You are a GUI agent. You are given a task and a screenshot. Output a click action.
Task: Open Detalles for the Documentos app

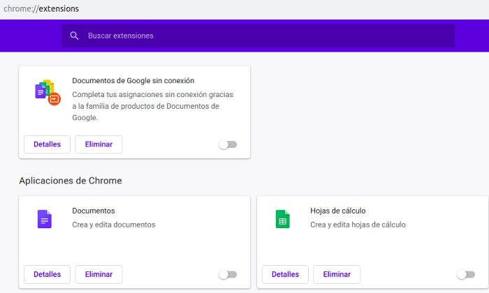click(47, 274)
